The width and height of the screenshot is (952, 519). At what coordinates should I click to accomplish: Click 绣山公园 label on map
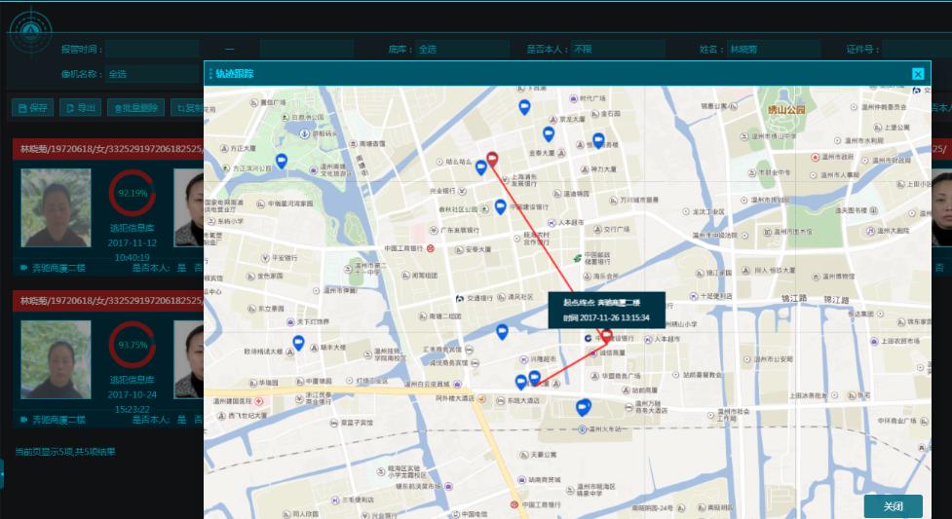[786, 110]
